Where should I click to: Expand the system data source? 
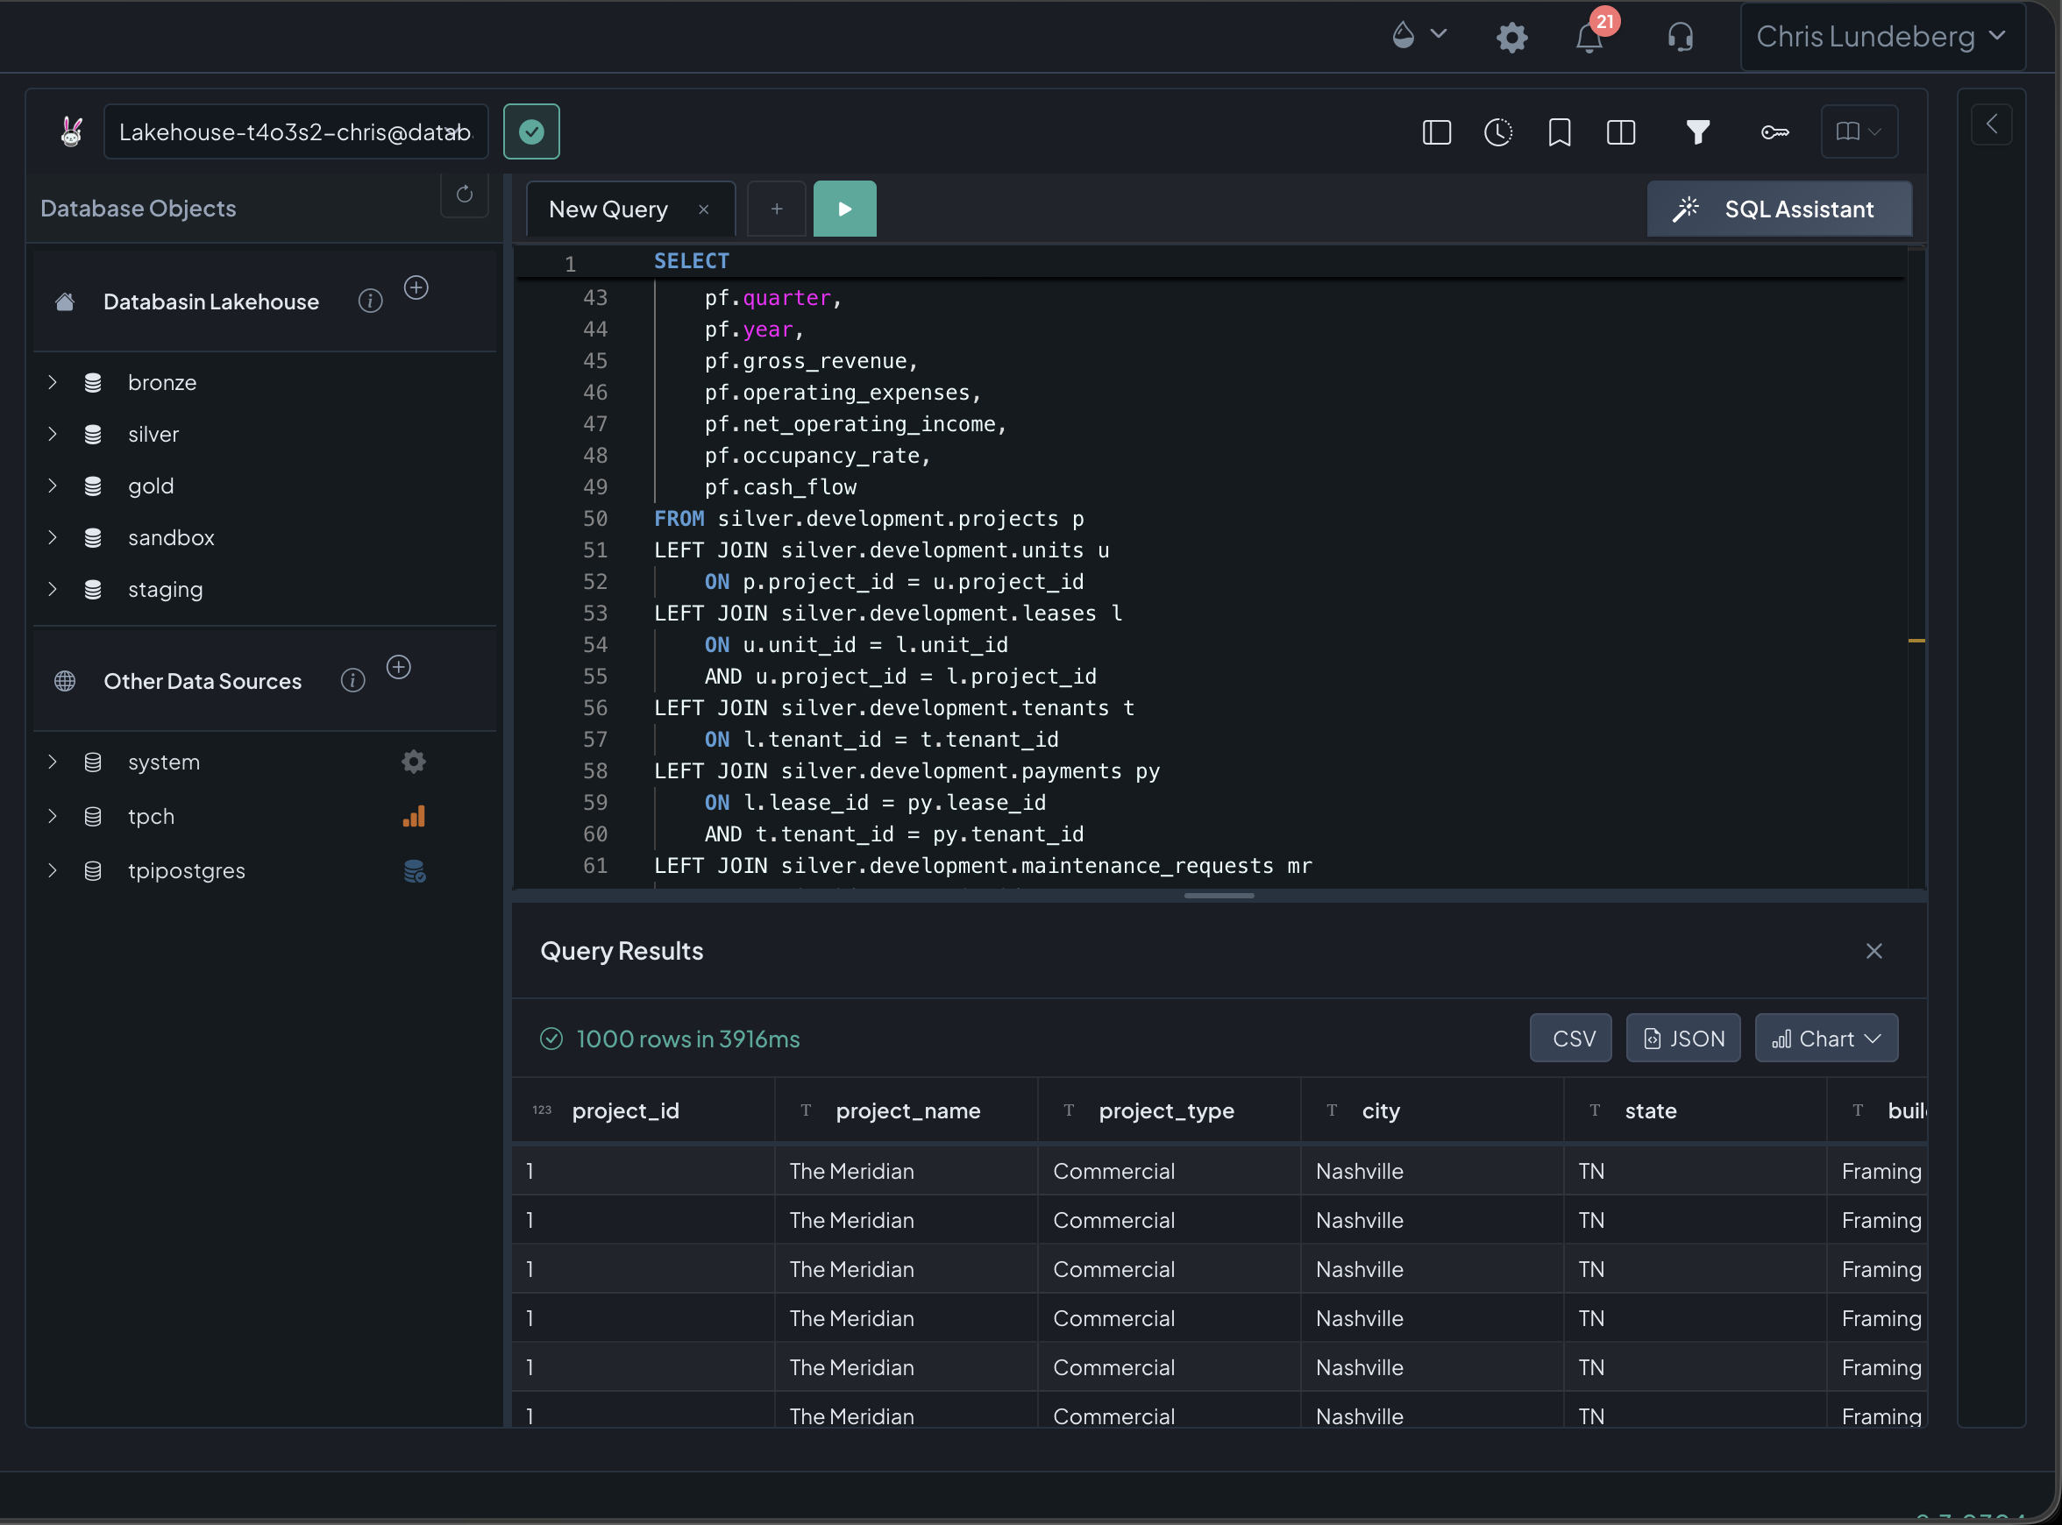[53, 762]
